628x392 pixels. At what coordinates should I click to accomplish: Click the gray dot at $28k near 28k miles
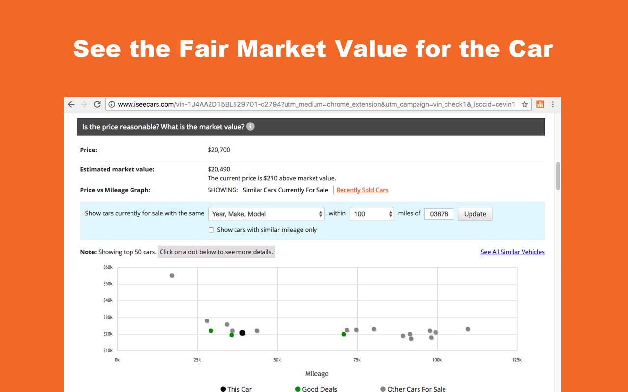[207, 321]
